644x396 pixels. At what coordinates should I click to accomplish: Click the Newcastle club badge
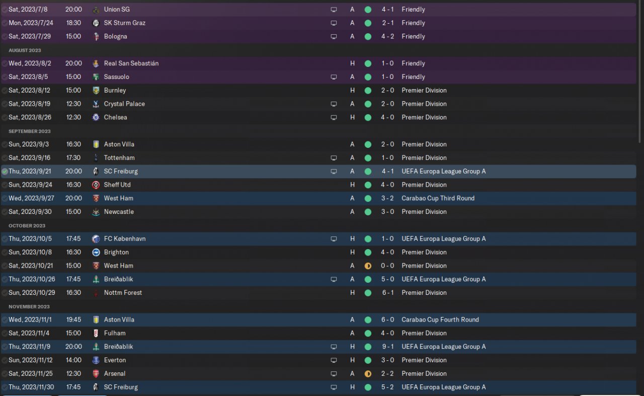(96, 212)
